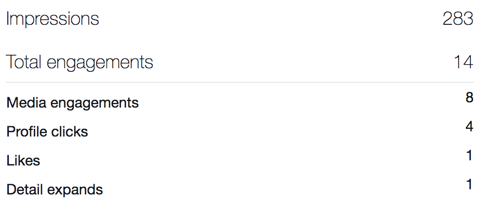Click the Impressions label
The width and height of the screenshot is (485, 211).
[x=52, y=19]
